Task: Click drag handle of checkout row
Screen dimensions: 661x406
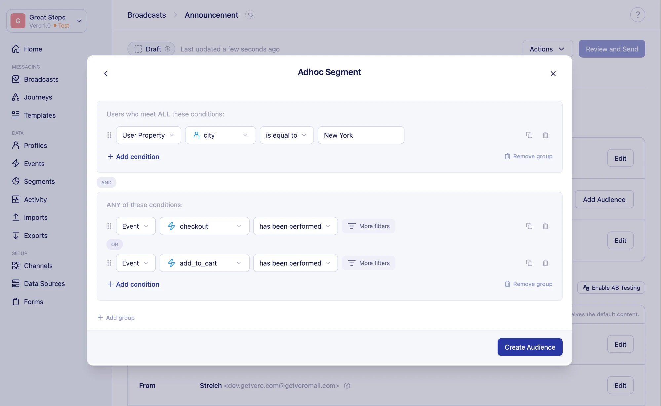Action: point(109,226)
